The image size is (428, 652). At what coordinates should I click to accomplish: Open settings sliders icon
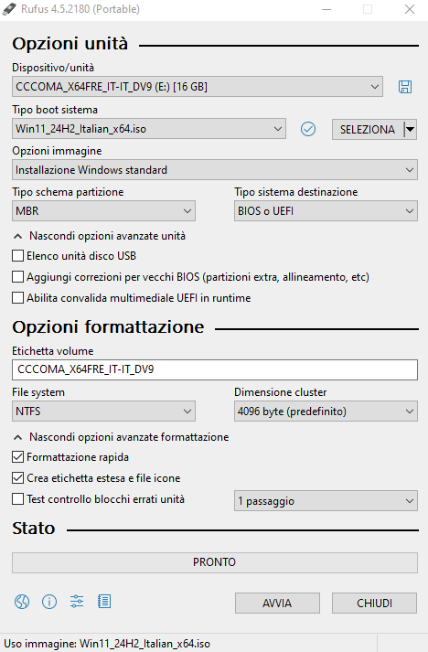77,602
